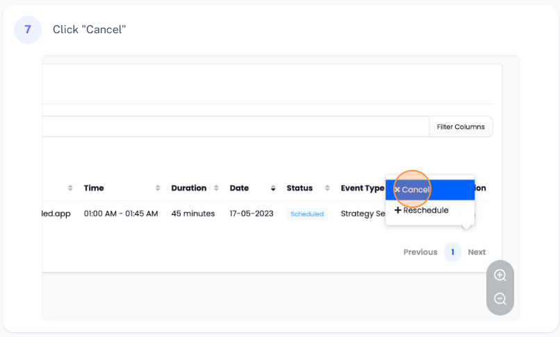Sort the leftmost column using its arrows
This screenshot has height=337, width=560.
(x=70, y=189)
